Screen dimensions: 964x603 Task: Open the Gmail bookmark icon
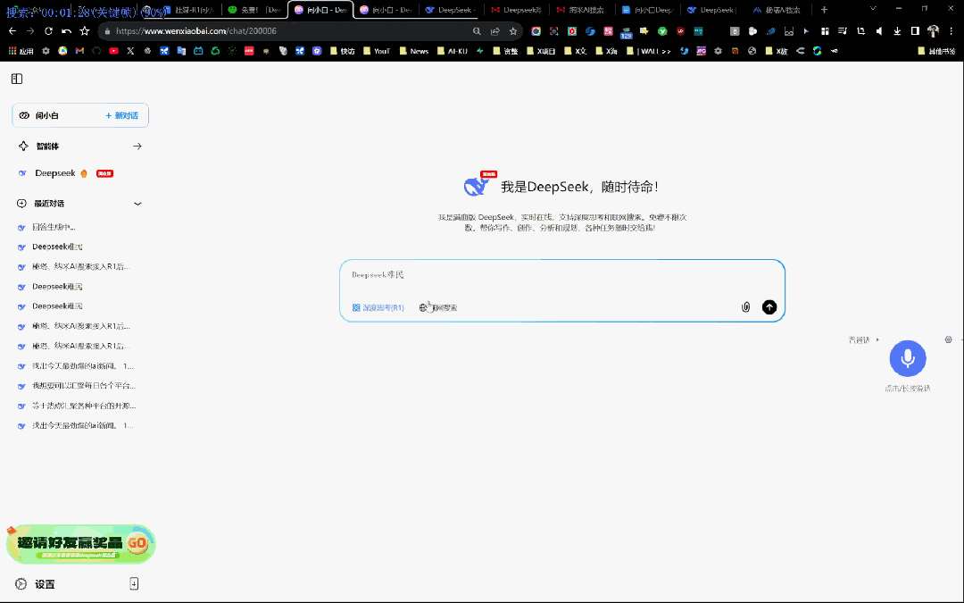pyautogui.click(x=79, y=51)
